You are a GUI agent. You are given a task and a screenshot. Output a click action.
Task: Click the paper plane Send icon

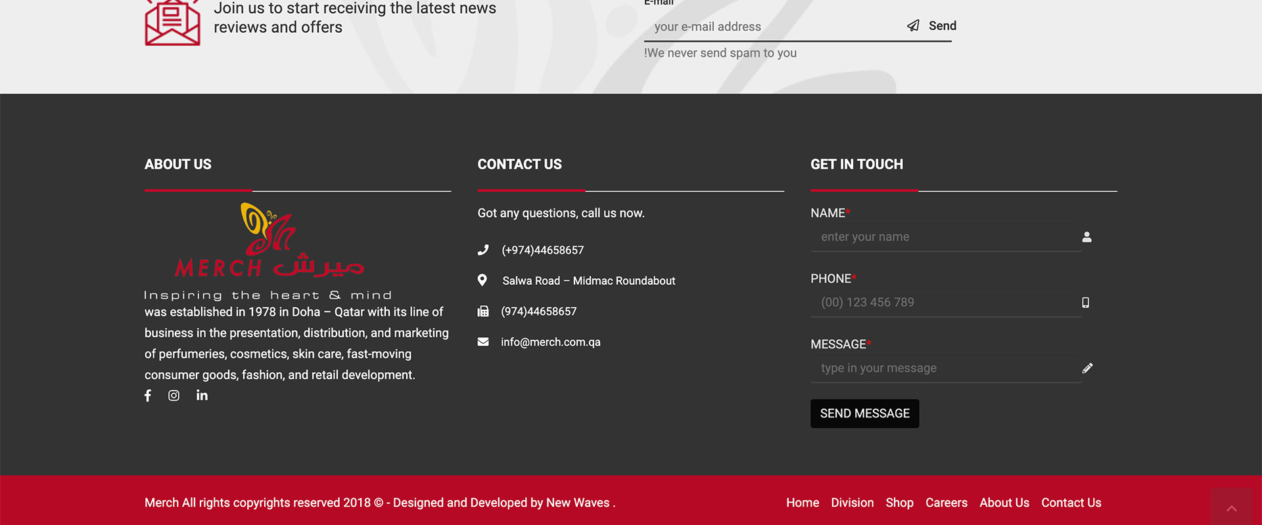coord(913,26)
